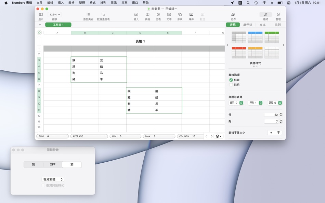Screen dimensions: 325x203
Task: Select 繁 segment in 簡繁秒转 window
Action: [x=72, y=164]
